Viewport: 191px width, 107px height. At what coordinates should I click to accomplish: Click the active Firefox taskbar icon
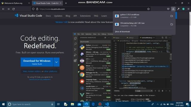coord(86,104)
